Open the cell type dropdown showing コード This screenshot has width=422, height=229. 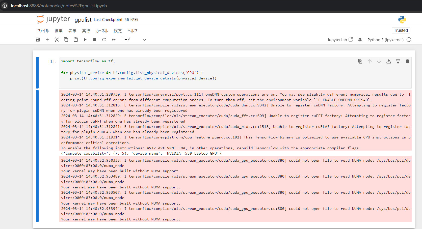(134, 40)
